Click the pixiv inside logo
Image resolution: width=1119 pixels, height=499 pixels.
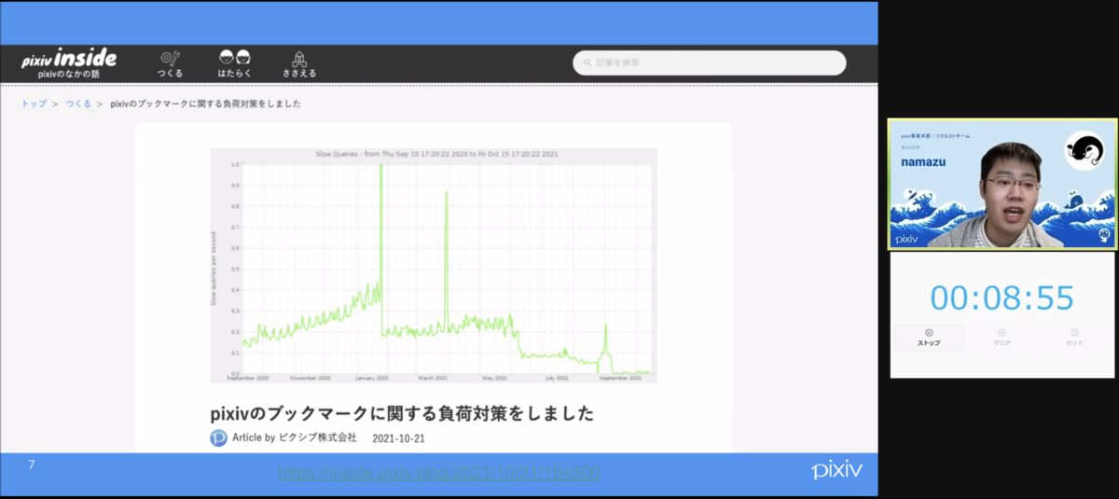pyautogui.click(x=69, y=62)
